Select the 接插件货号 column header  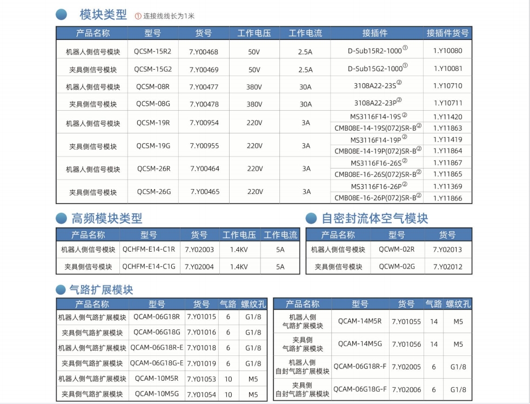tap(447, 33)
